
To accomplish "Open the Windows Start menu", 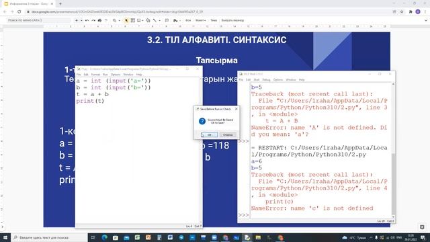I will (5, 237).
